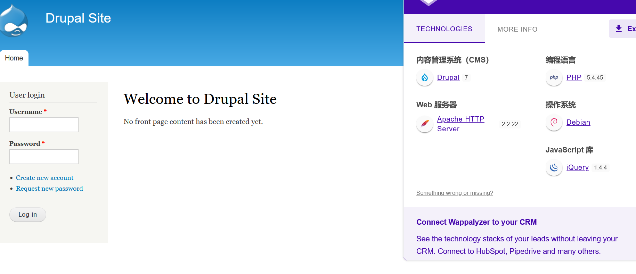Image resolution: width=636 pixels, height=274 pixels.
Task: Click the Debian swirl icon
Action: [x=554, y=122]
